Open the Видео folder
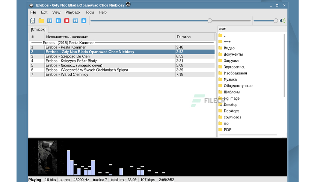Viewport: 314px width, 182px height. tap(226, 48)
